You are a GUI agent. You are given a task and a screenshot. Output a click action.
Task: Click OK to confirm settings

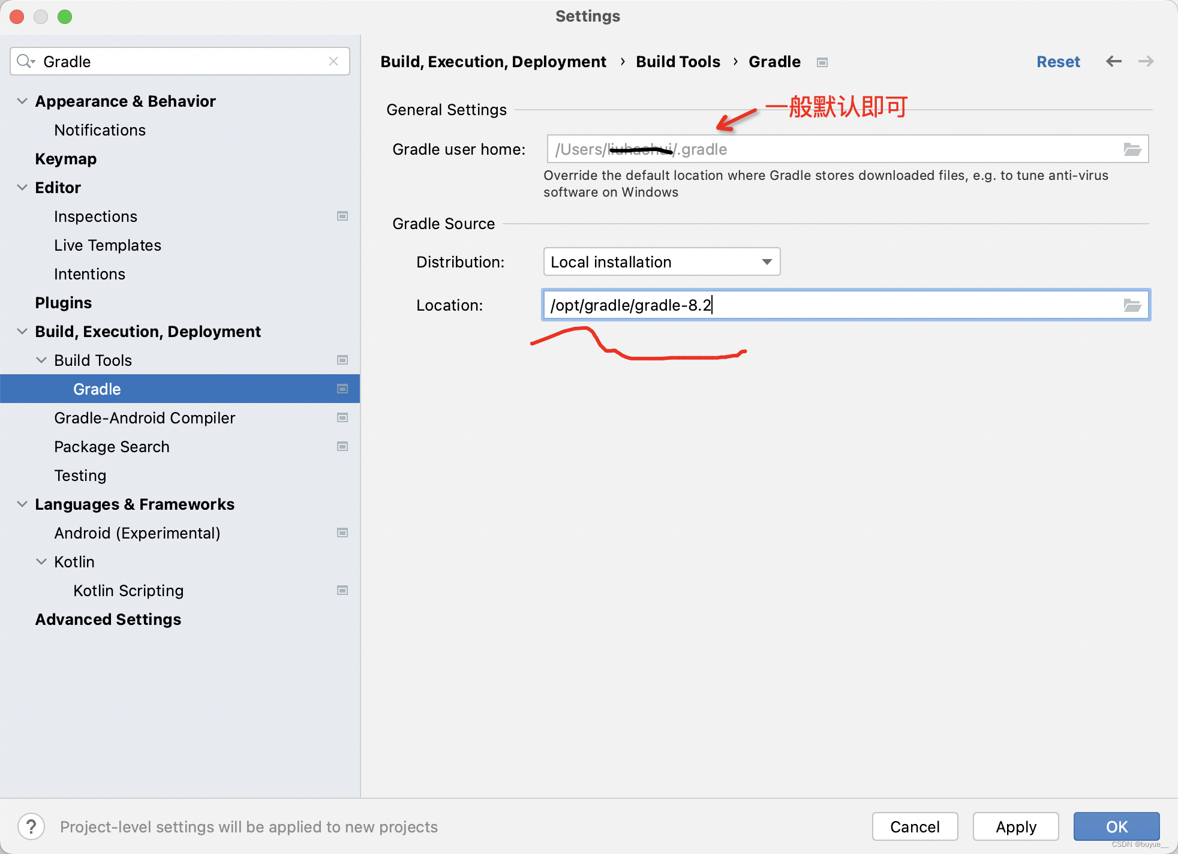pyautogui.click(x=1116, y=826)
